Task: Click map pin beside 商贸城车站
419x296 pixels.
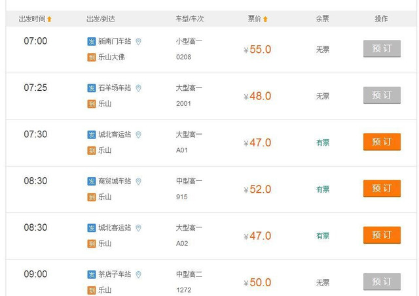Action: pos(138,182)
